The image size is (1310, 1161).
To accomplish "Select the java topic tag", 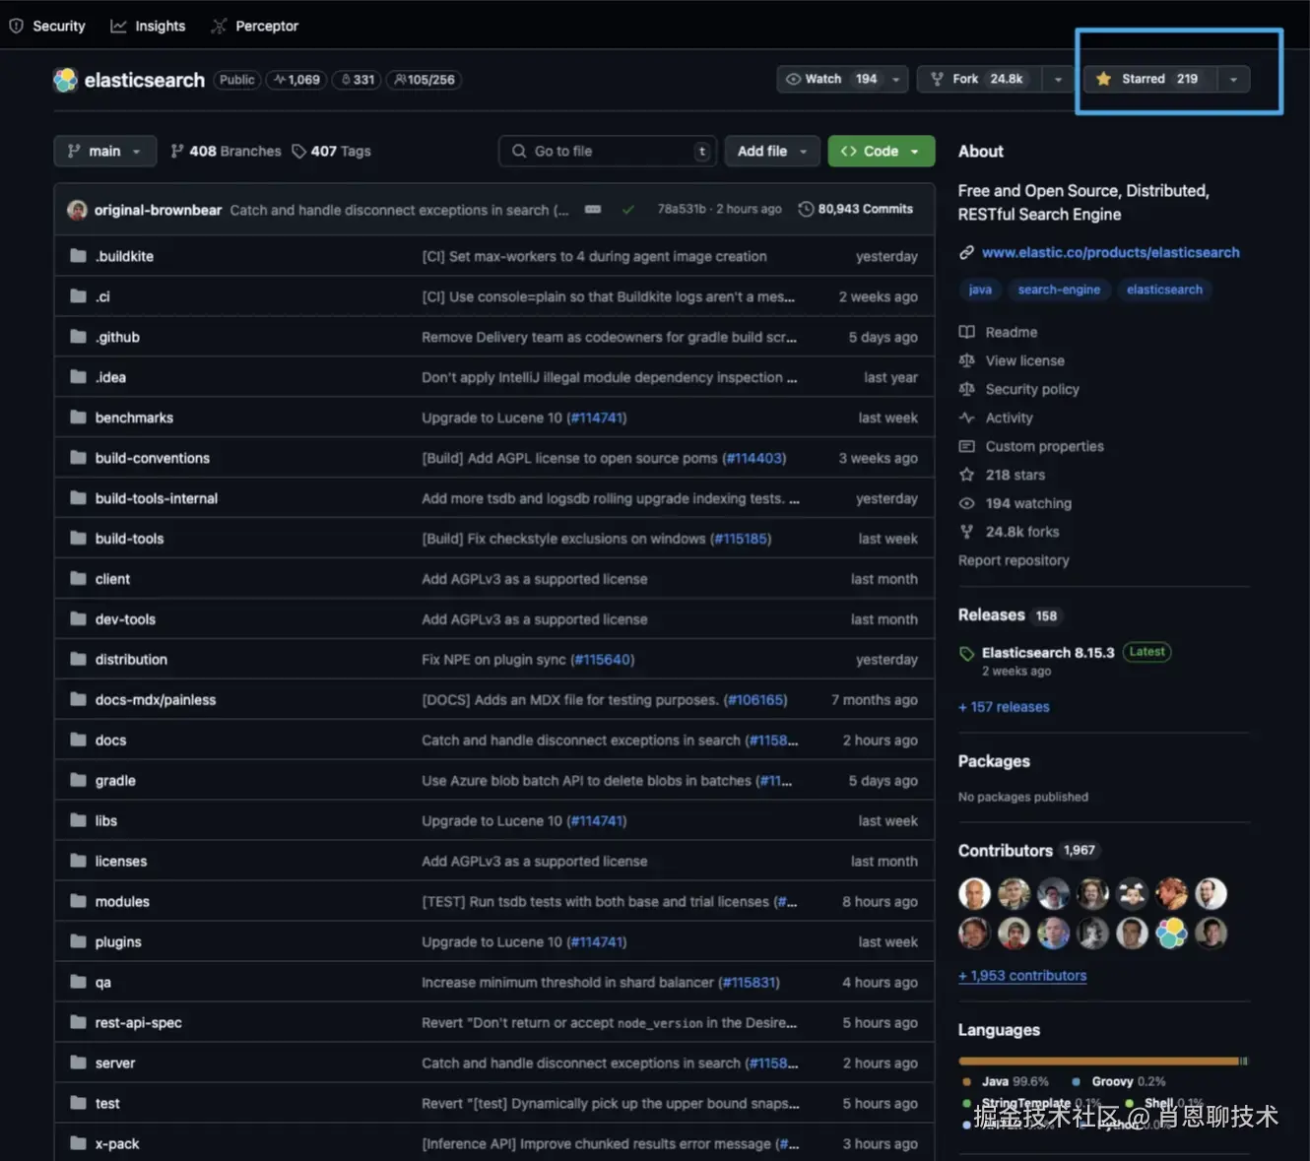I will tap(980, 290).
